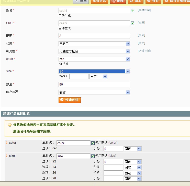This screenshot has height=186, width=190.
Task: Click the 重置状态 reset button
Action: click(99, 1)
